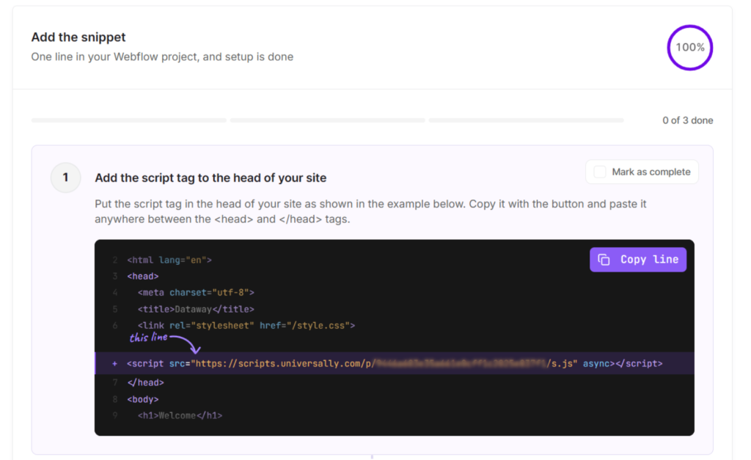Check the Mark as complete checkbox
Image resolution: width=751 pixels, height=460 pixels.
pos(600,172)
